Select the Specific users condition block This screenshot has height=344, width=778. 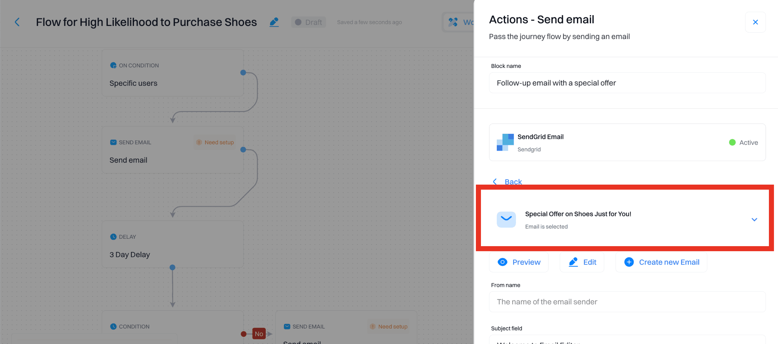pos(172,73)
